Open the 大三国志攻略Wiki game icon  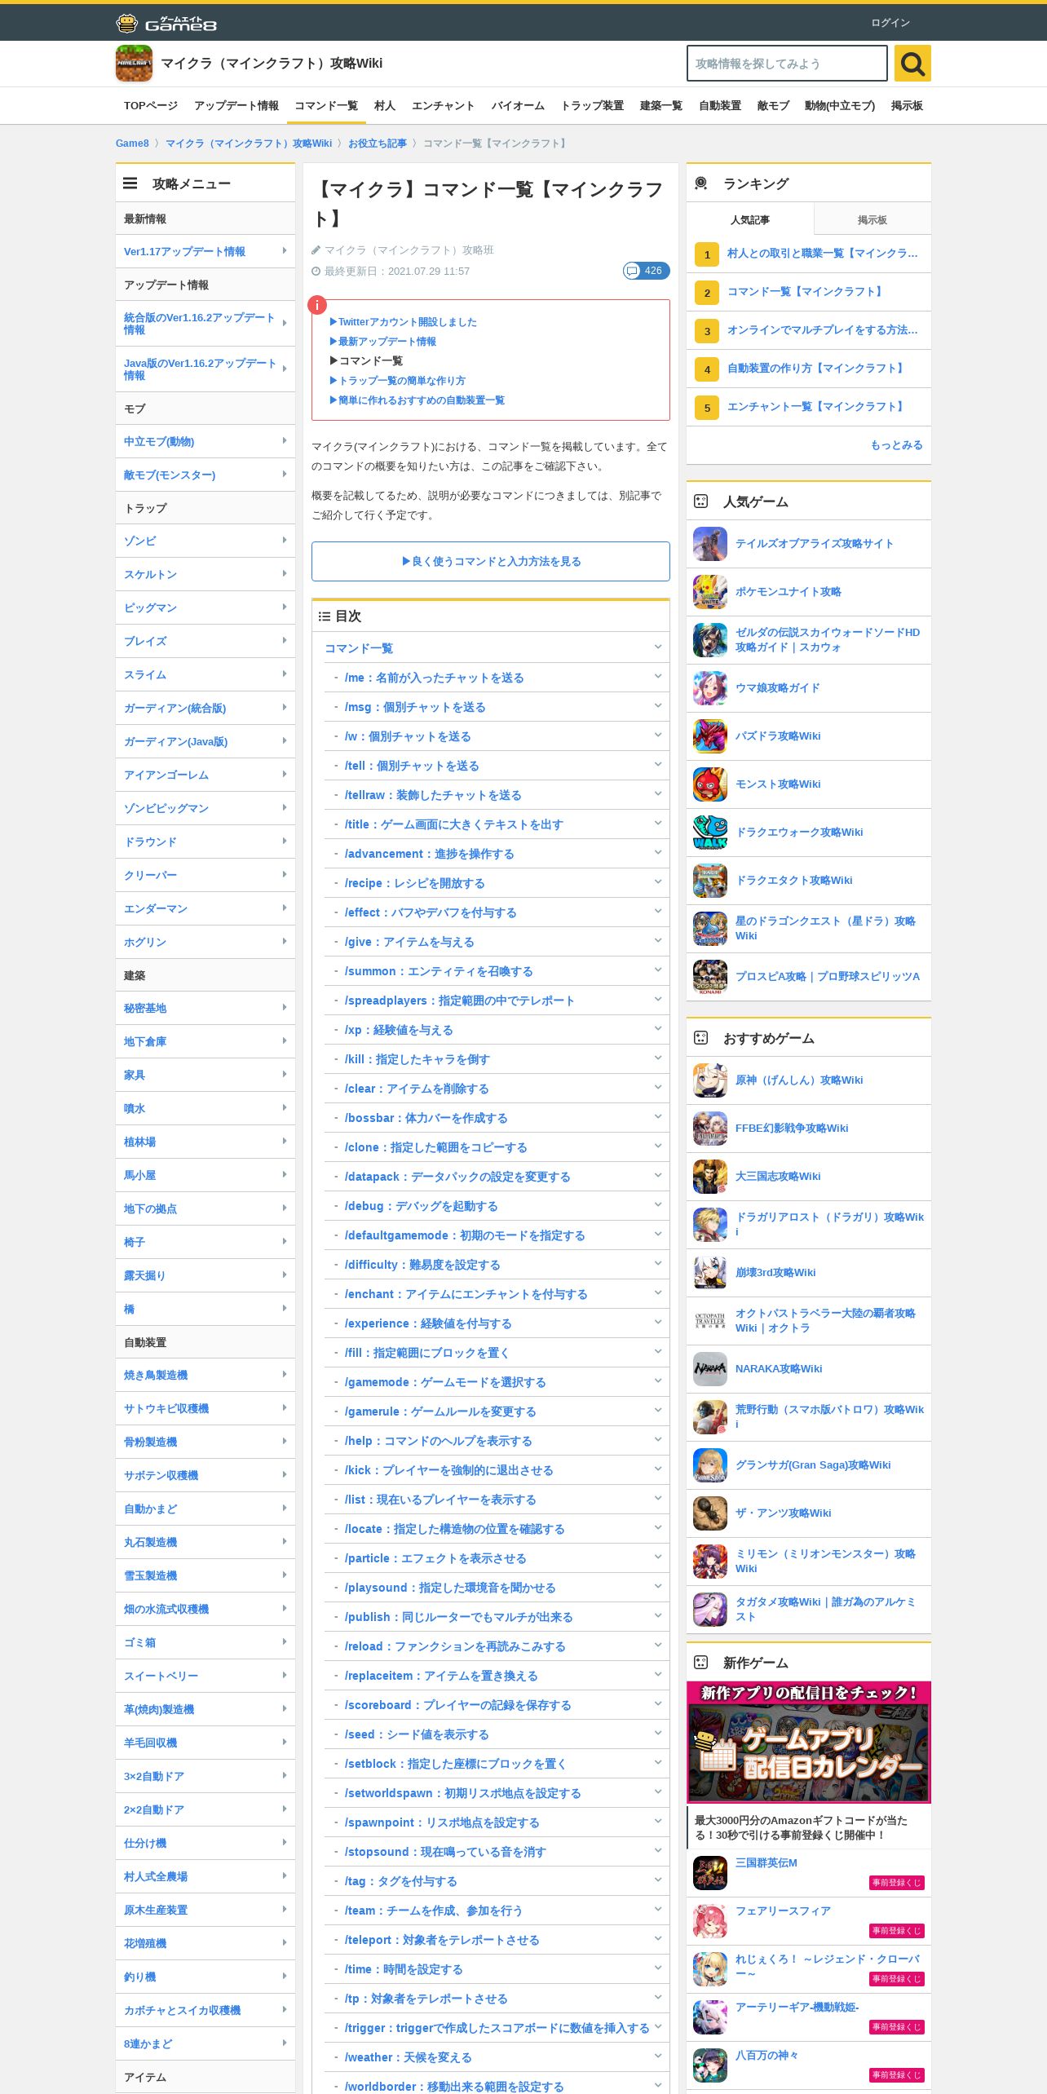point(710,1177)
